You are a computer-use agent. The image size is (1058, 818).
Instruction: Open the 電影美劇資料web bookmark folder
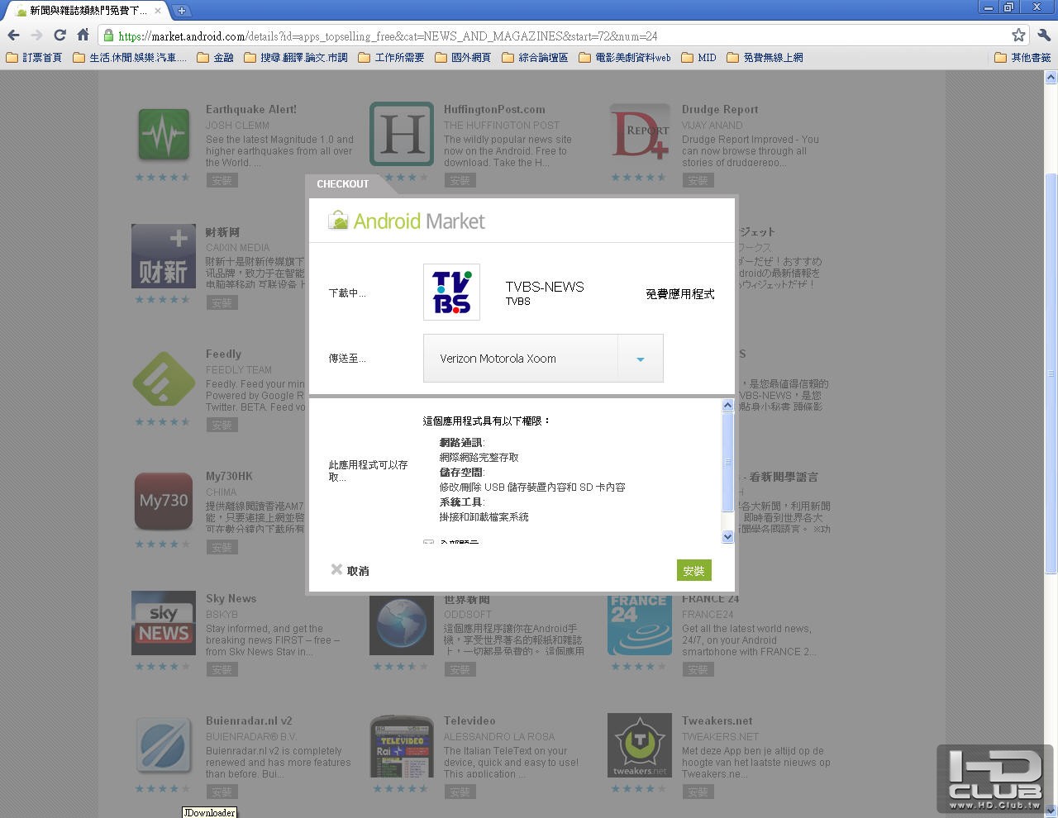click(624, 58)
